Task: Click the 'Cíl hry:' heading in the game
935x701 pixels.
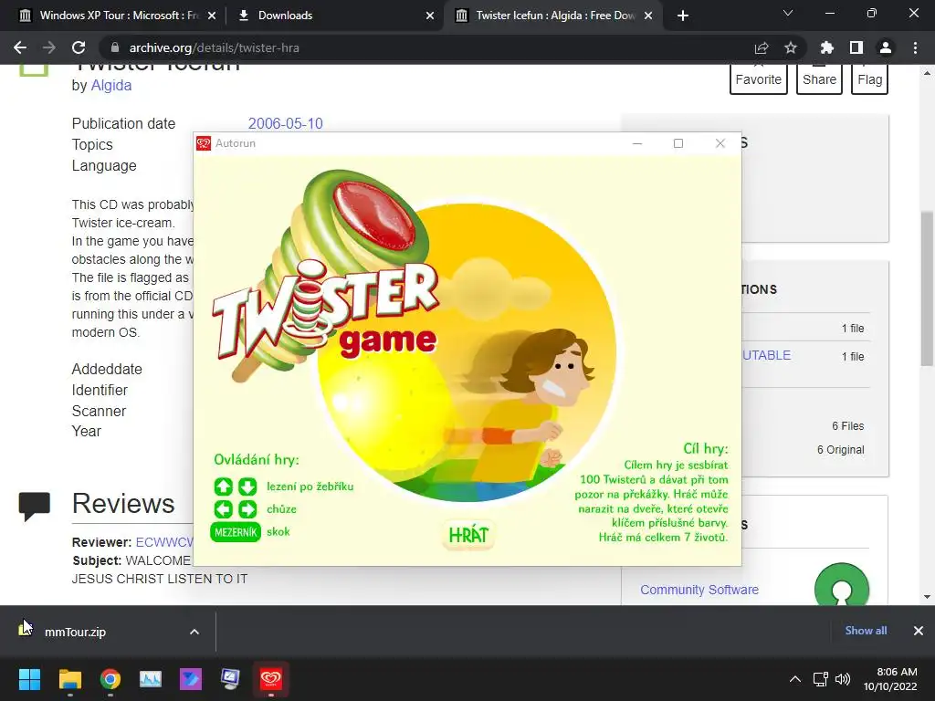Action: (706, 449)
